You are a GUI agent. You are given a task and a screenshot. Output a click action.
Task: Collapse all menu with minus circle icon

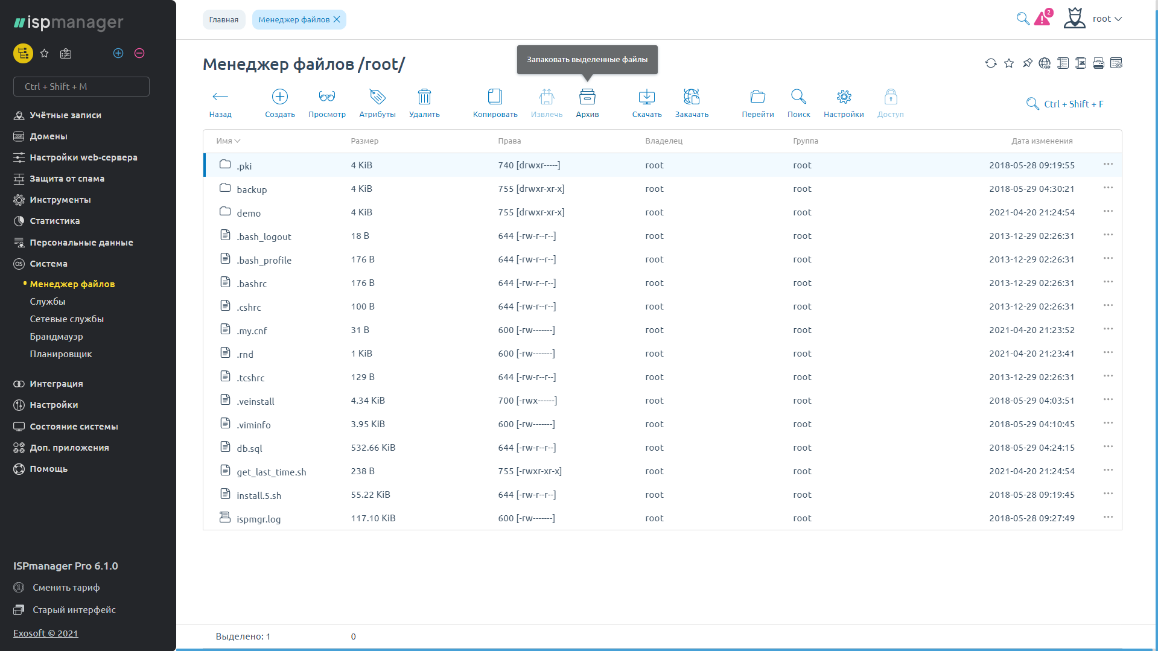(x=139, y=53)
